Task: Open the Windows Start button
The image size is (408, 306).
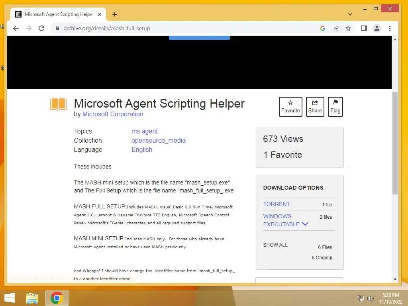Action: (x=10, y=298)
